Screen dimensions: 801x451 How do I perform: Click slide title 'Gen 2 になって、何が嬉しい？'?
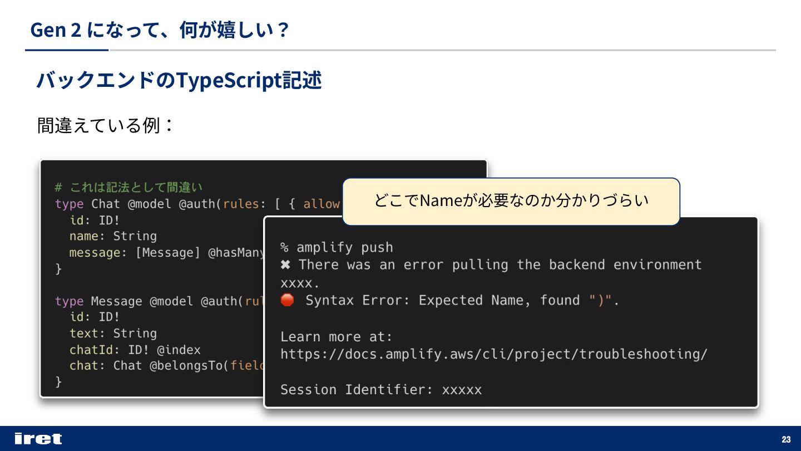coord(160,30)
